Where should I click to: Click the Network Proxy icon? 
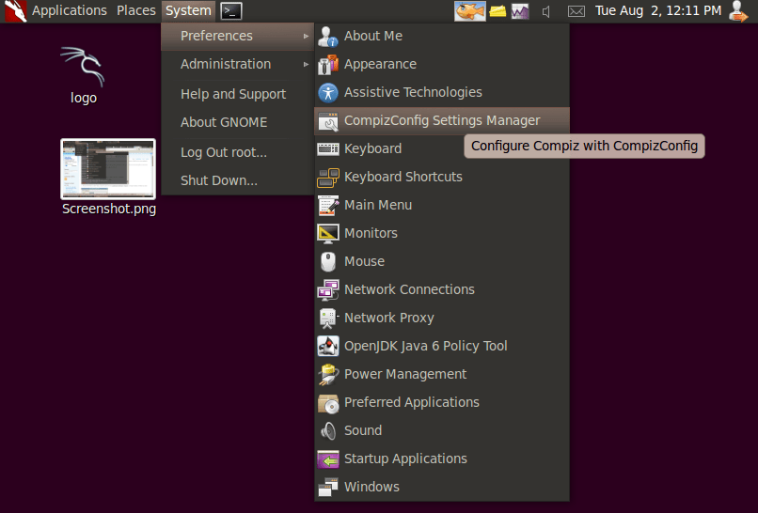328,319
